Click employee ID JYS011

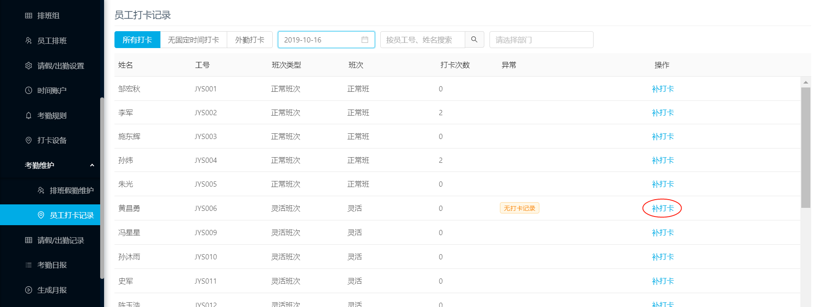(x=206, y=281)
